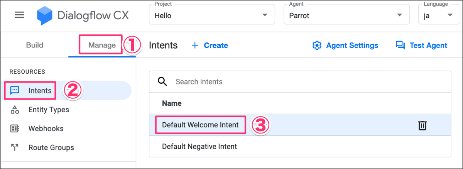Open the hamburger navigation menu
The image size is (463, 169).
coord(19,15)
